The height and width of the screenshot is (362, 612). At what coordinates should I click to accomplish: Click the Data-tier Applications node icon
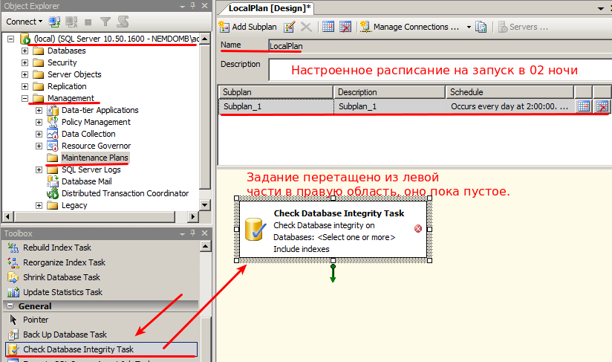pyautogui.click(x=53, y=110)
